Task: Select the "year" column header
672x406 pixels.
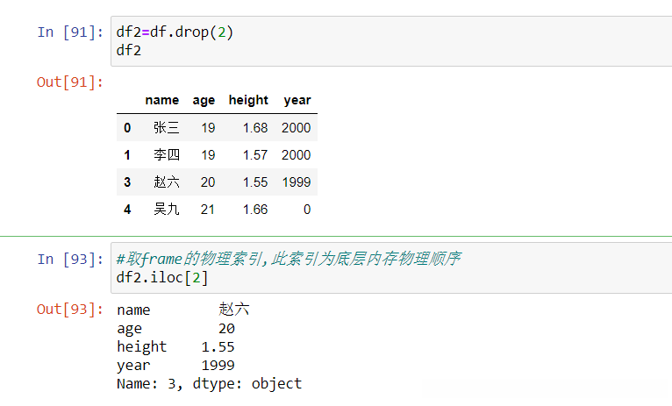Action: (297, 100)
